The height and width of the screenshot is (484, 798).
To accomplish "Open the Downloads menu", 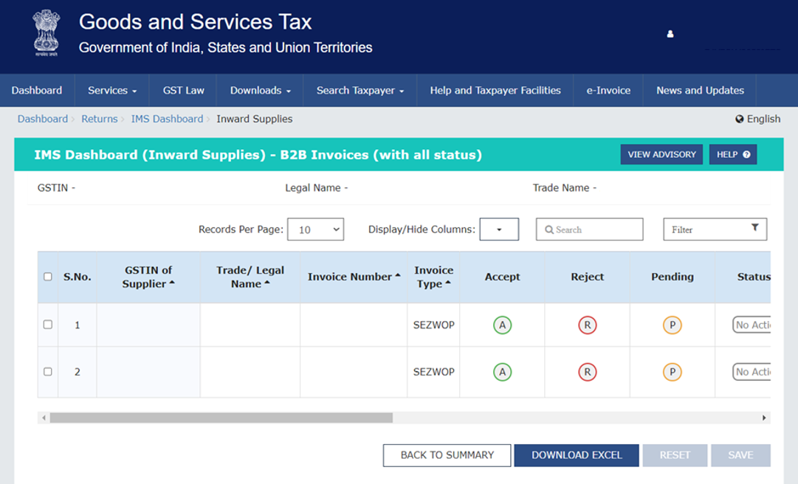I will click(x=260, y=91).
